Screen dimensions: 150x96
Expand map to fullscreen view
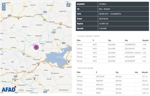click(x=68, y=5)
